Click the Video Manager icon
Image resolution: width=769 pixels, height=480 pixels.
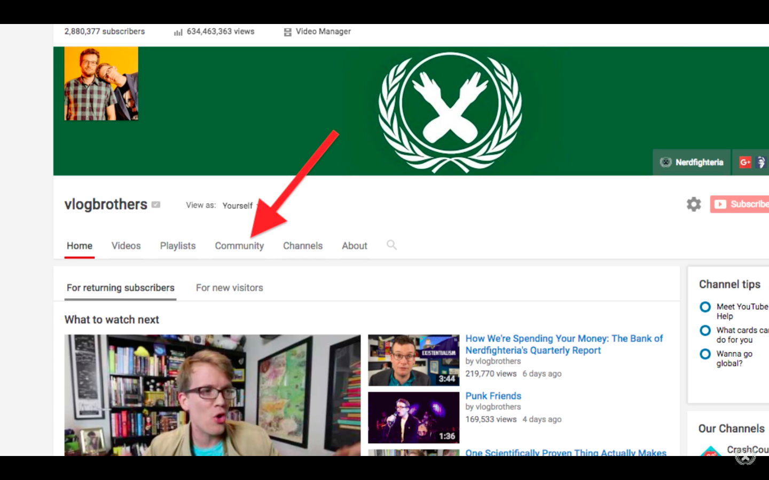pyautogui.click(x=287, y=32)
